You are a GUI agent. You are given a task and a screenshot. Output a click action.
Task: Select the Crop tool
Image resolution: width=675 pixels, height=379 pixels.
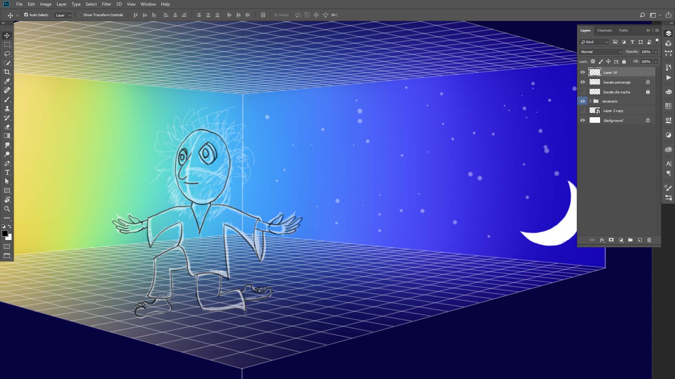coord(7,72)
